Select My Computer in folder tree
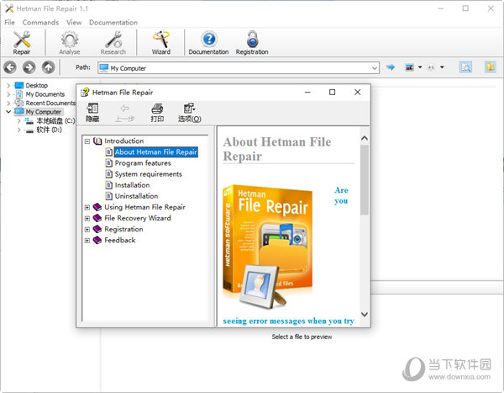504x393 pixels. pos(44,112)
